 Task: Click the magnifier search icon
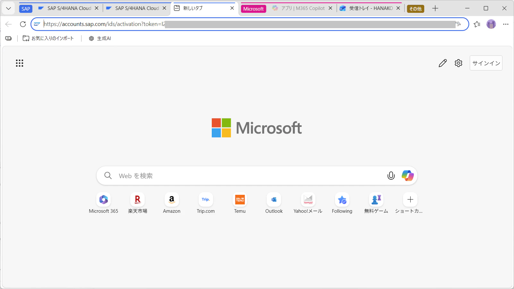pyautogui.click(x=108, y=176)
